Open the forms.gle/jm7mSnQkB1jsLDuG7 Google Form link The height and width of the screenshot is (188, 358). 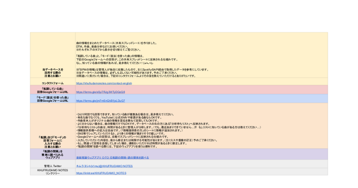(x=100, y=101)
